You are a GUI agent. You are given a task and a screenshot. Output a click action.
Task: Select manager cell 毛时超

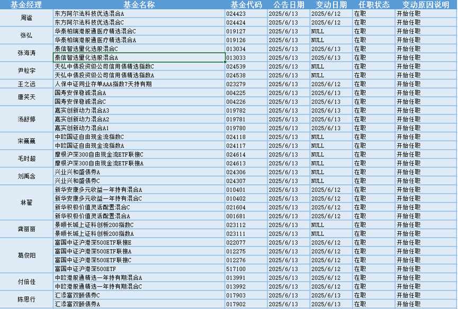click(26, 158)
